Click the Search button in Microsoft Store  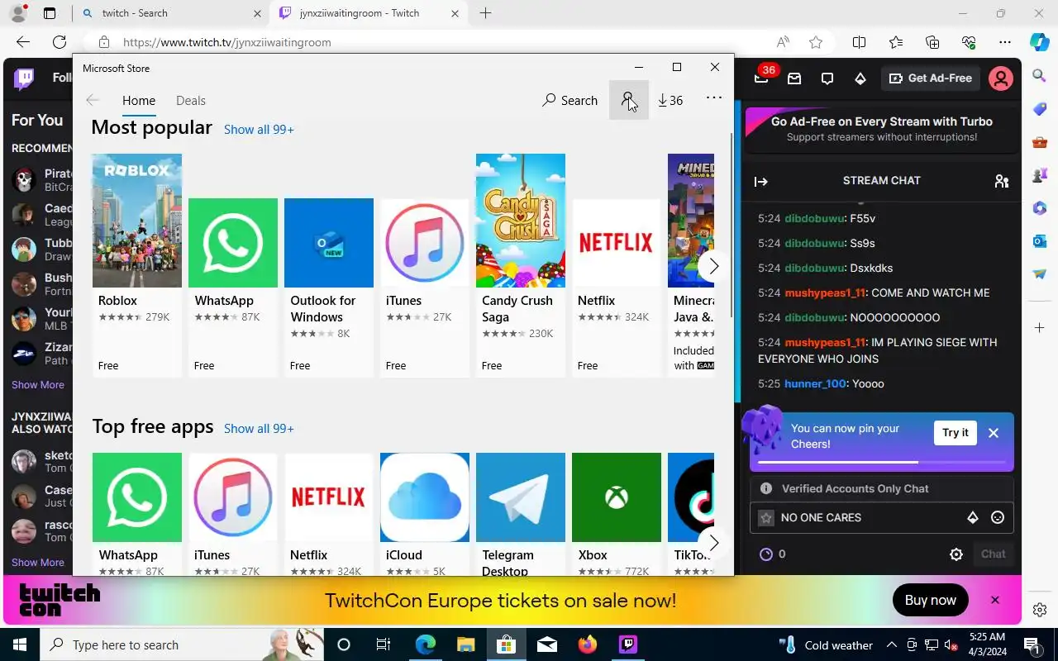coord(570,100)
